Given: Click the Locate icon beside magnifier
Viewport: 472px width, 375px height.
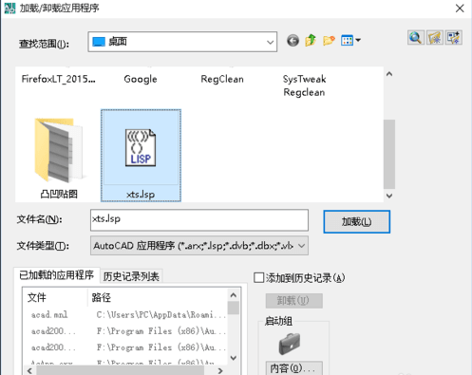Looking at the screenshot, I should pos(435,38).
